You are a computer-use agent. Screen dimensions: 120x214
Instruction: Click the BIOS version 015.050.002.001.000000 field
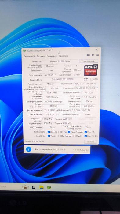(63, 79)
